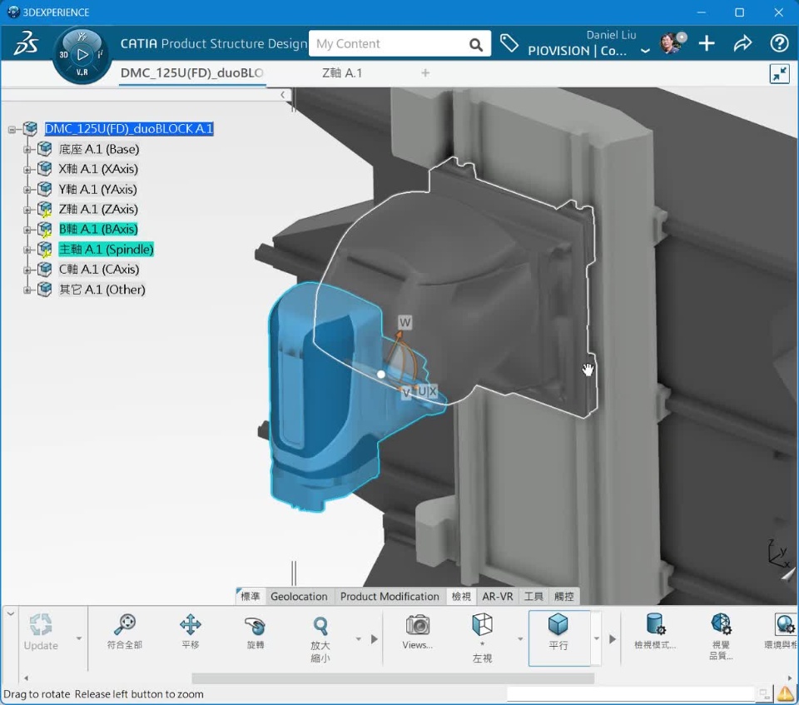799x705 pixels.
Task: Open the PIOVISION collaborative space dropdown
Action: click(x=644, y=51)
